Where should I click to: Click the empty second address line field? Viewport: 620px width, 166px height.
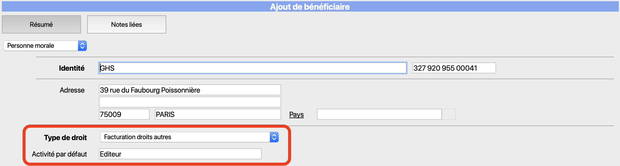coord(190,102)
